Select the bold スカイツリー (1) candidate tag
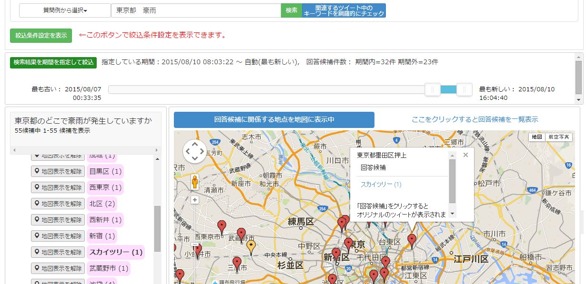The image size is (586, 284). coord(116,252)
